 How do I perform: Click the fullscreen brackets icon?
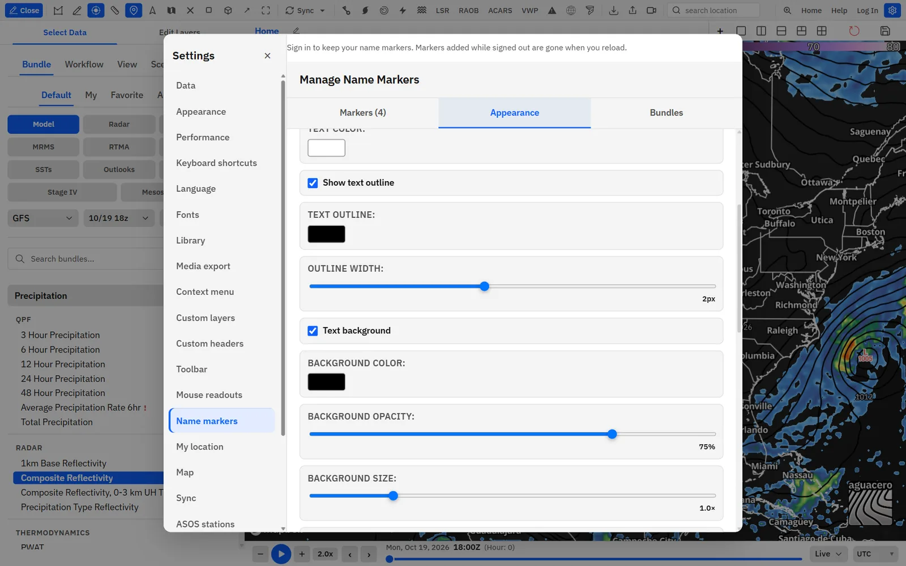(266, 10)
